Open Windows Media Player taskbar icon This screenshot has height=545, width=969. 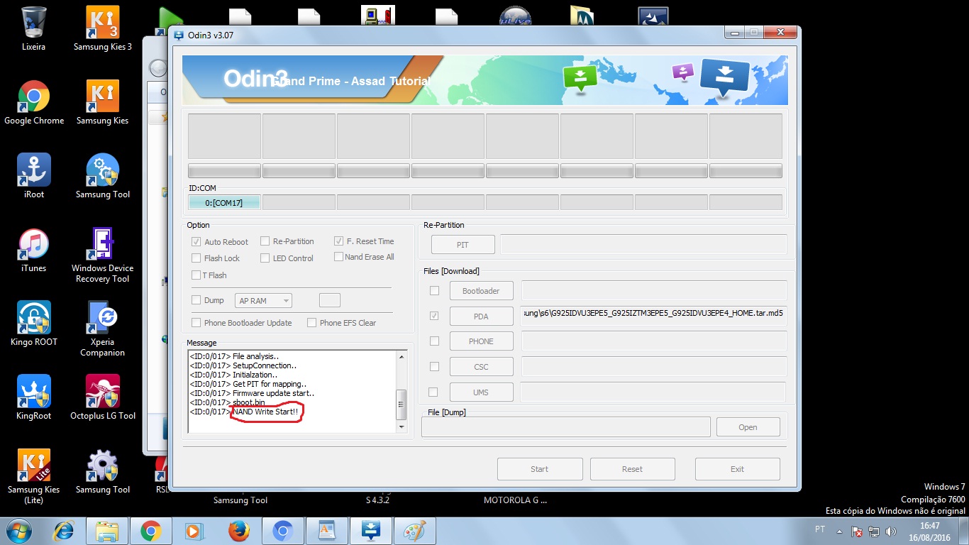click(193, 531)
